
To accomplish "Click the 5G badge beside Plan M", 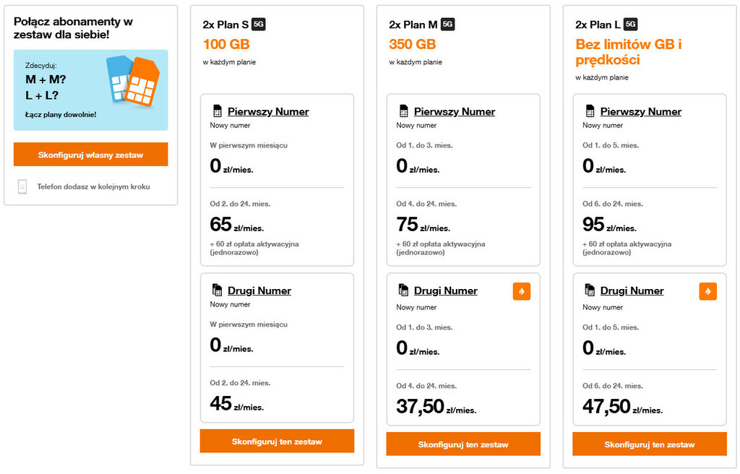I will click(x=447, y=25).
